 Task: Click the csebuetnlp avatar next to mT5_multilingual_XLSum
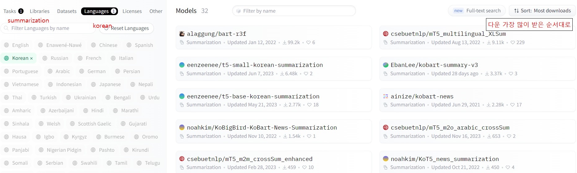[386, 34]
